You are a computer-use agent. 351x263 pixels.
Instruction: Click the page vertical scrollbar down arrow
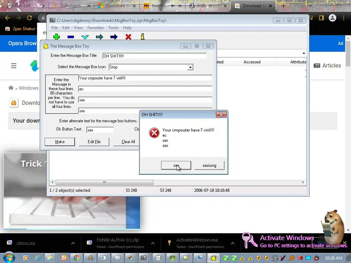pyautogui.click(x=348, y=230)
